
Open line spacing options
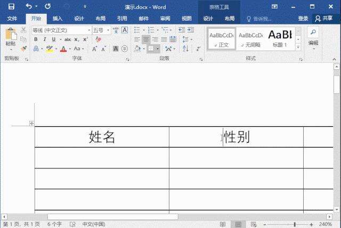(x=186, y=39)
